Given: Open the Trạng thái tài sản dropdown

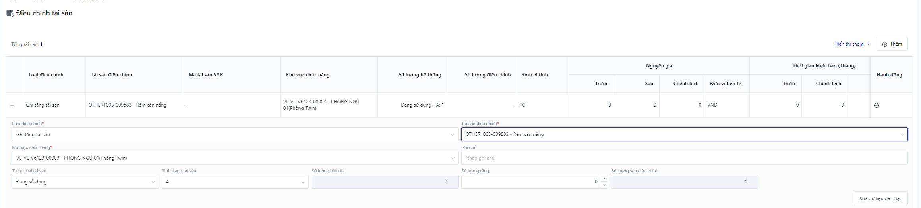Looking at the screenshot, I should (85, 182).
